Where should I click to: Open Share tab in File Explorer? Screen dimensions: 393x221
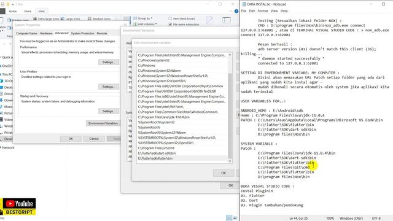(28, 11)
